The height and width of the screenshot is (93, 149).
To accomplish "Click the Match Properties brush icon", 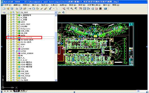I will pyautogui.click(x=42, y=9).
